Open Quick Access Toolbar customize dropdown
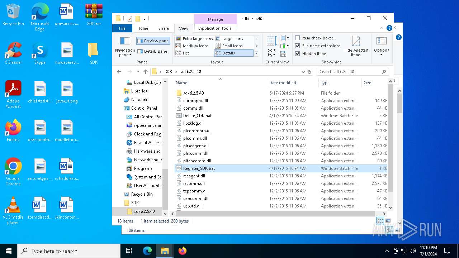Viewport: 459px width, 258px height. tap(144, 19)
